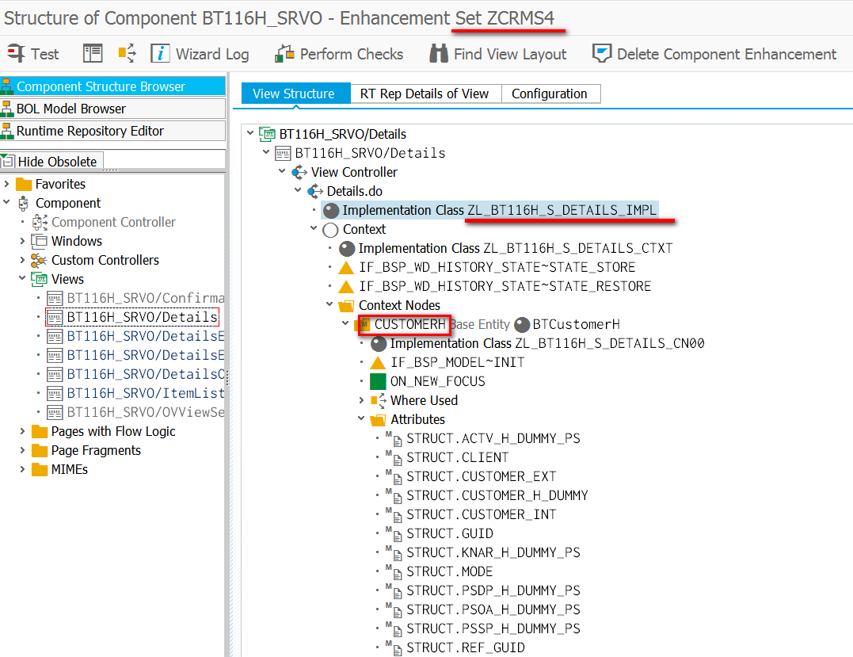Collapse the View Controller node

click(x=282, y=171)
